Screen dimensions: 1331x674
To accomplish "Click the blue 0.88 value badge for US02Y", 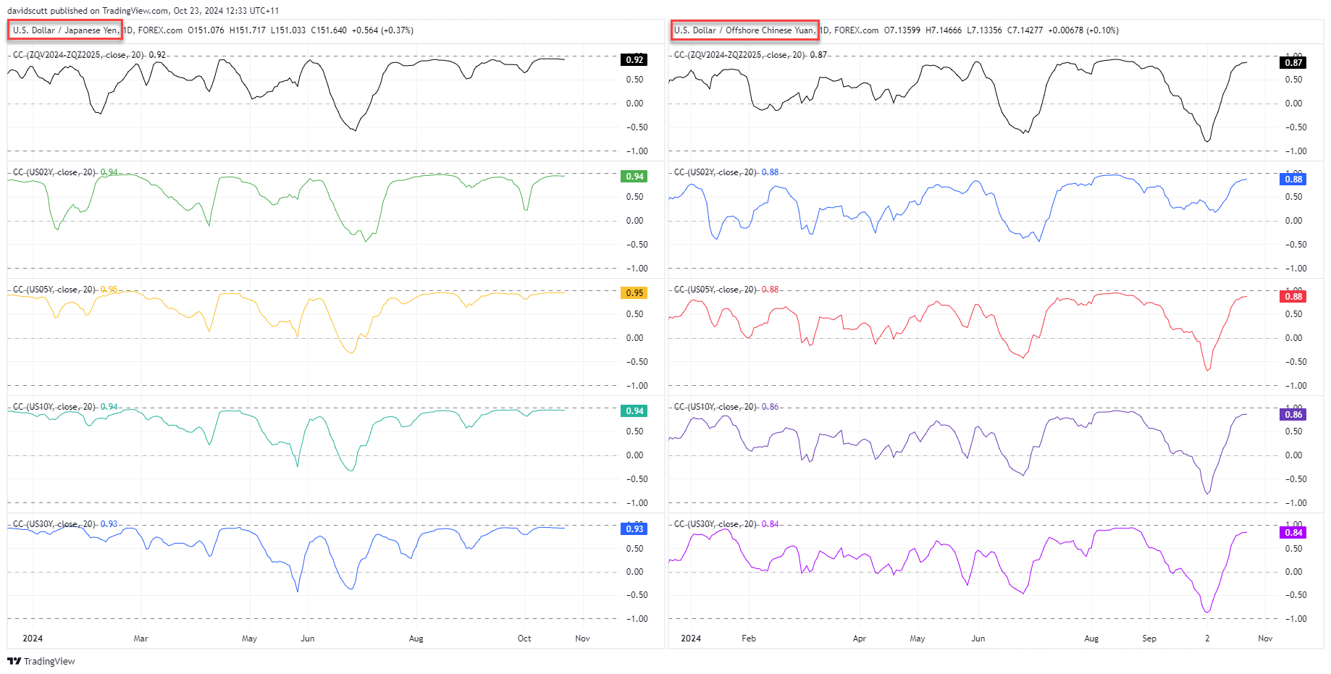I will pos(1293,180).
